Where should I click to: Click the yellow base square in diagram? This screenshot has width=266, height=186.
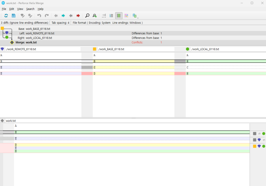pos(2,28)
